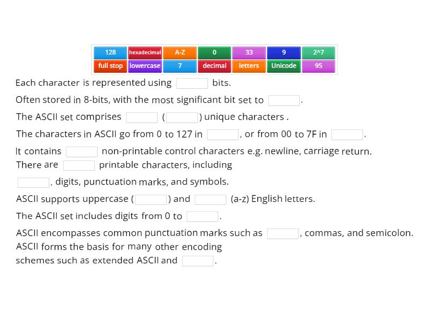Pick the "7" answer tile

[179, 66]
